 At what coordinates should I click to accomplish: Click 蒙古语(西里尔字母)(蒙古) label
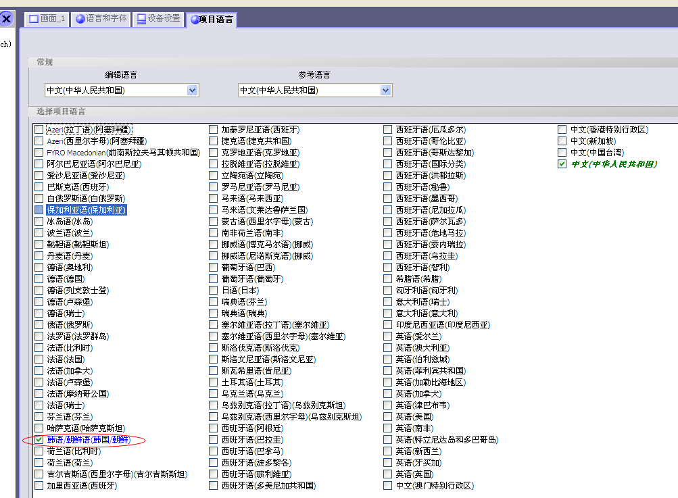point(267,222)
